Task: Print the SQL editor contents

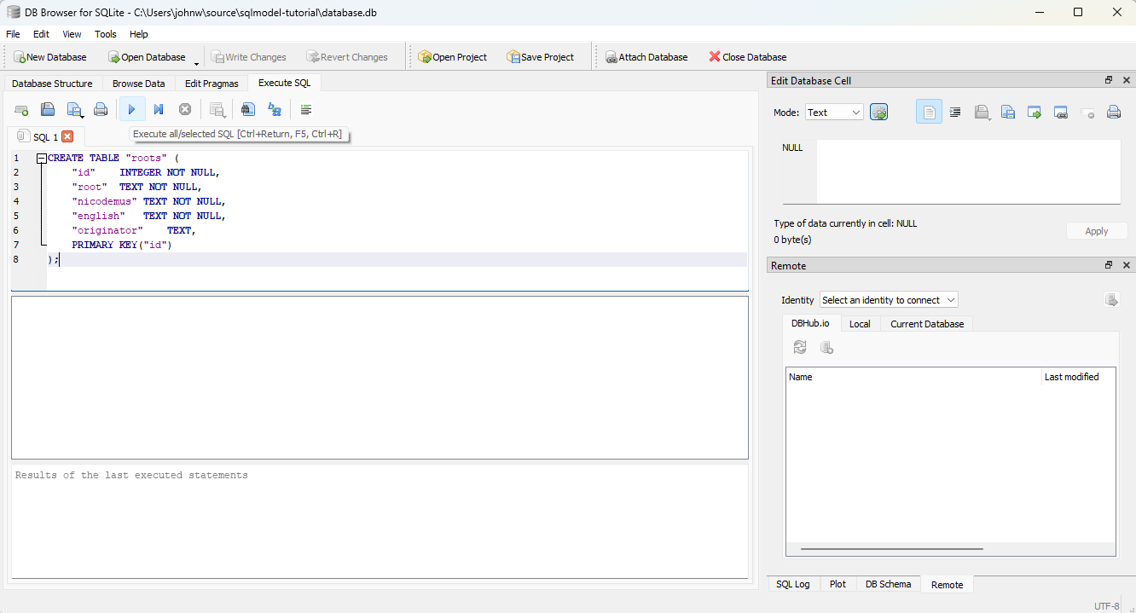Action: 101,109
